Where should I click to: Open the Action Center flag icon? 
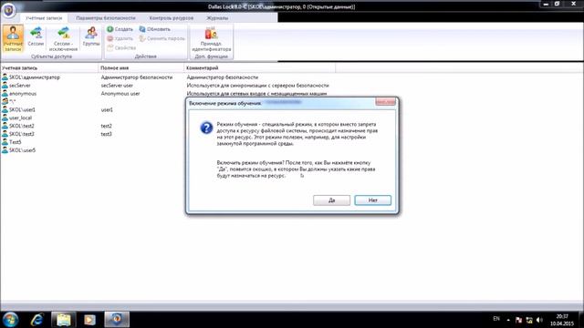pos(518,320)
